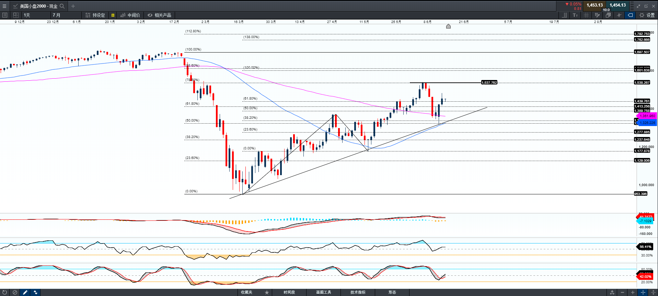Open the grid color picker tool
658x296 pixels.
597,15
